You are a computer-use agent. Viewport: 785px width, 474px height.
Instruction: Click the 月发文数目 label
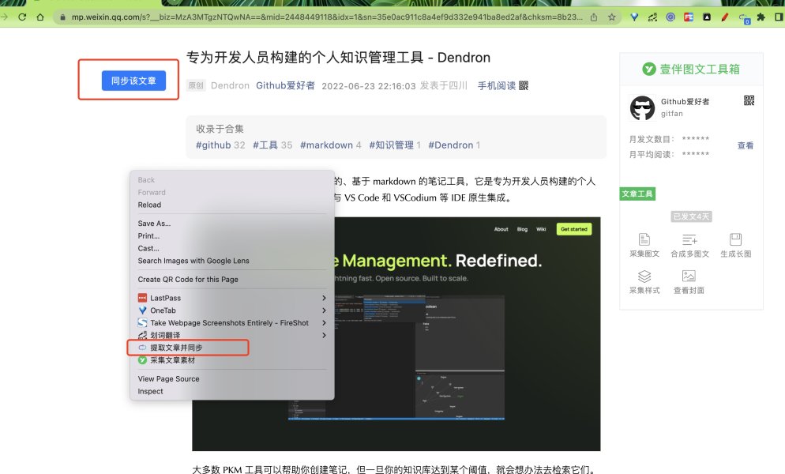[652, 139]
